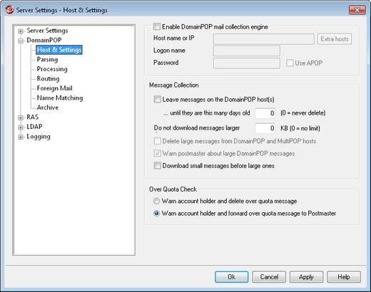Select Name Matching tree item
The width and height of the screenshot is (371, 292).
[60, 98]
